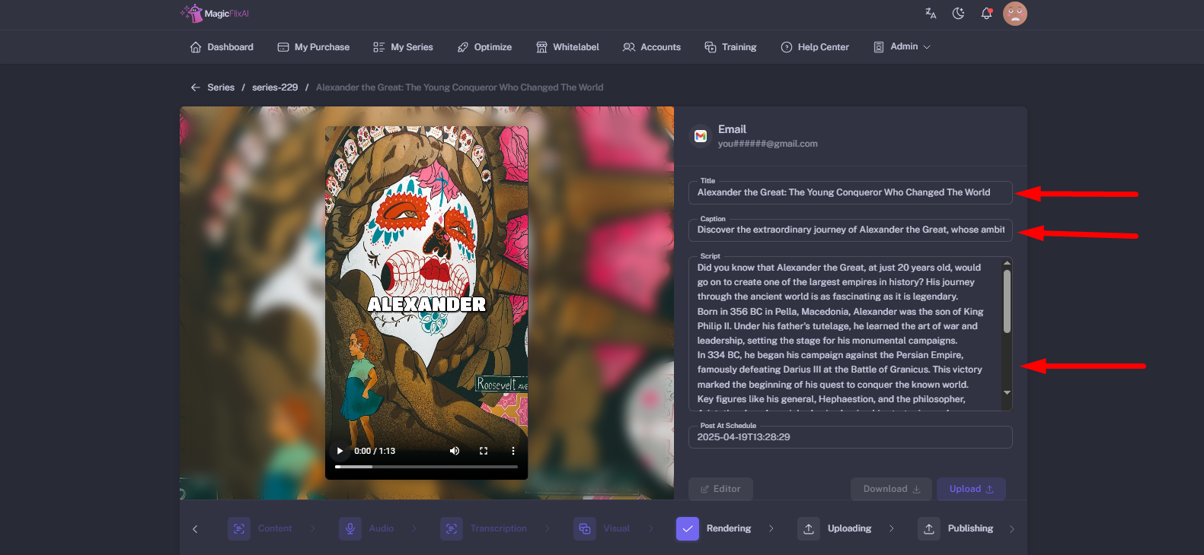The width and height of the screenshot is (1204, 555).
Task: Click the language translate icon
Action: pyautogui.click(x=931, y=13)
